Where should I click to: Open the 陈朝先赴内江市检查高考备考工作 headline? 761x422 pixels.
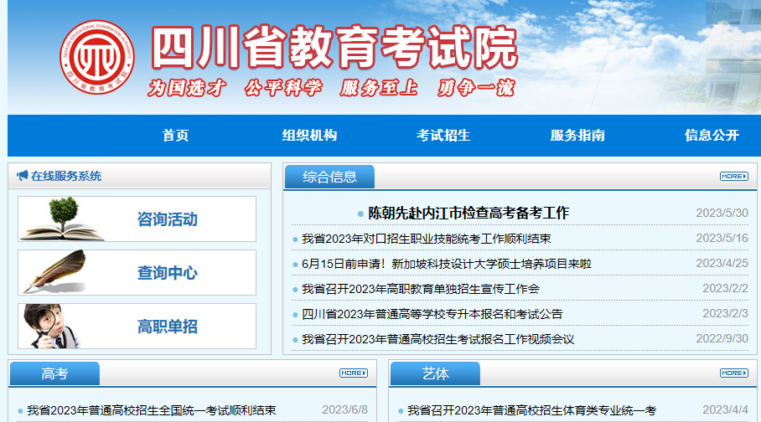tap(469, 213)
